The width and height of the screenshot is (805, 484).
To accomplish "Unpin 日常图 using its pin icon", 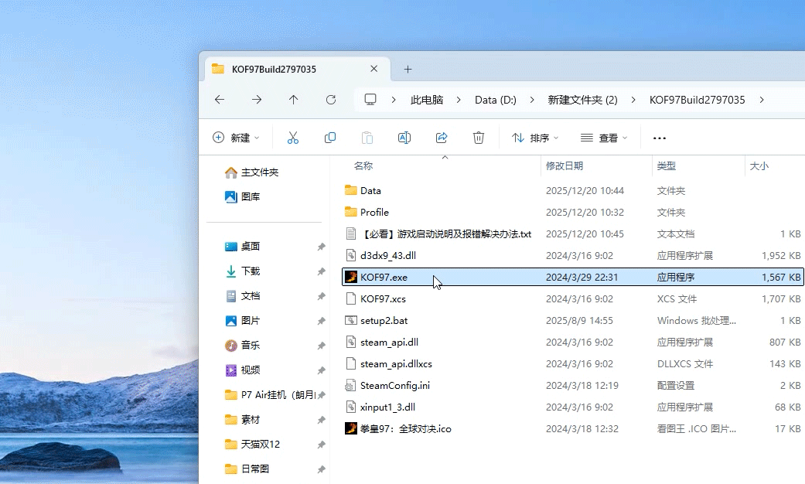I will coord(322,469).
